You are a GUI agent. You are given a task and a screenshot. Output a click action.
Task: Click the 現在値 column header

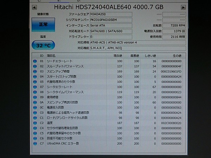point(118,56)
